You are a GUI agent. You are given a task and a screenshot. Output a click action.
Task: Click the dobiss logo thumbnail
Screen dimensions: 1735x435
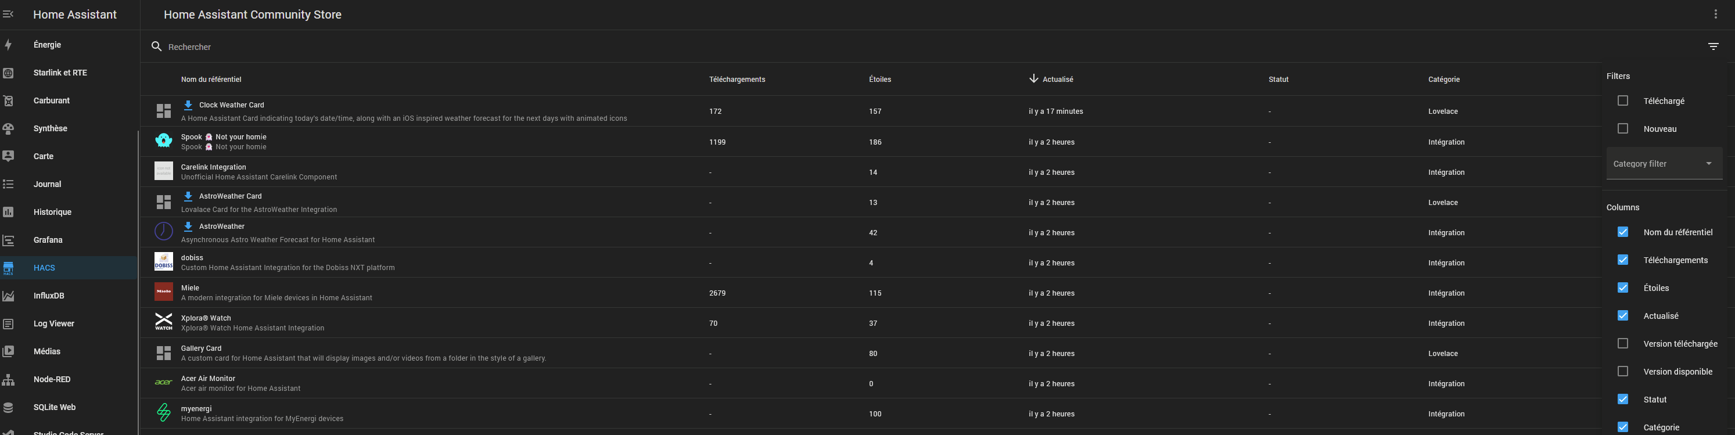164,261
